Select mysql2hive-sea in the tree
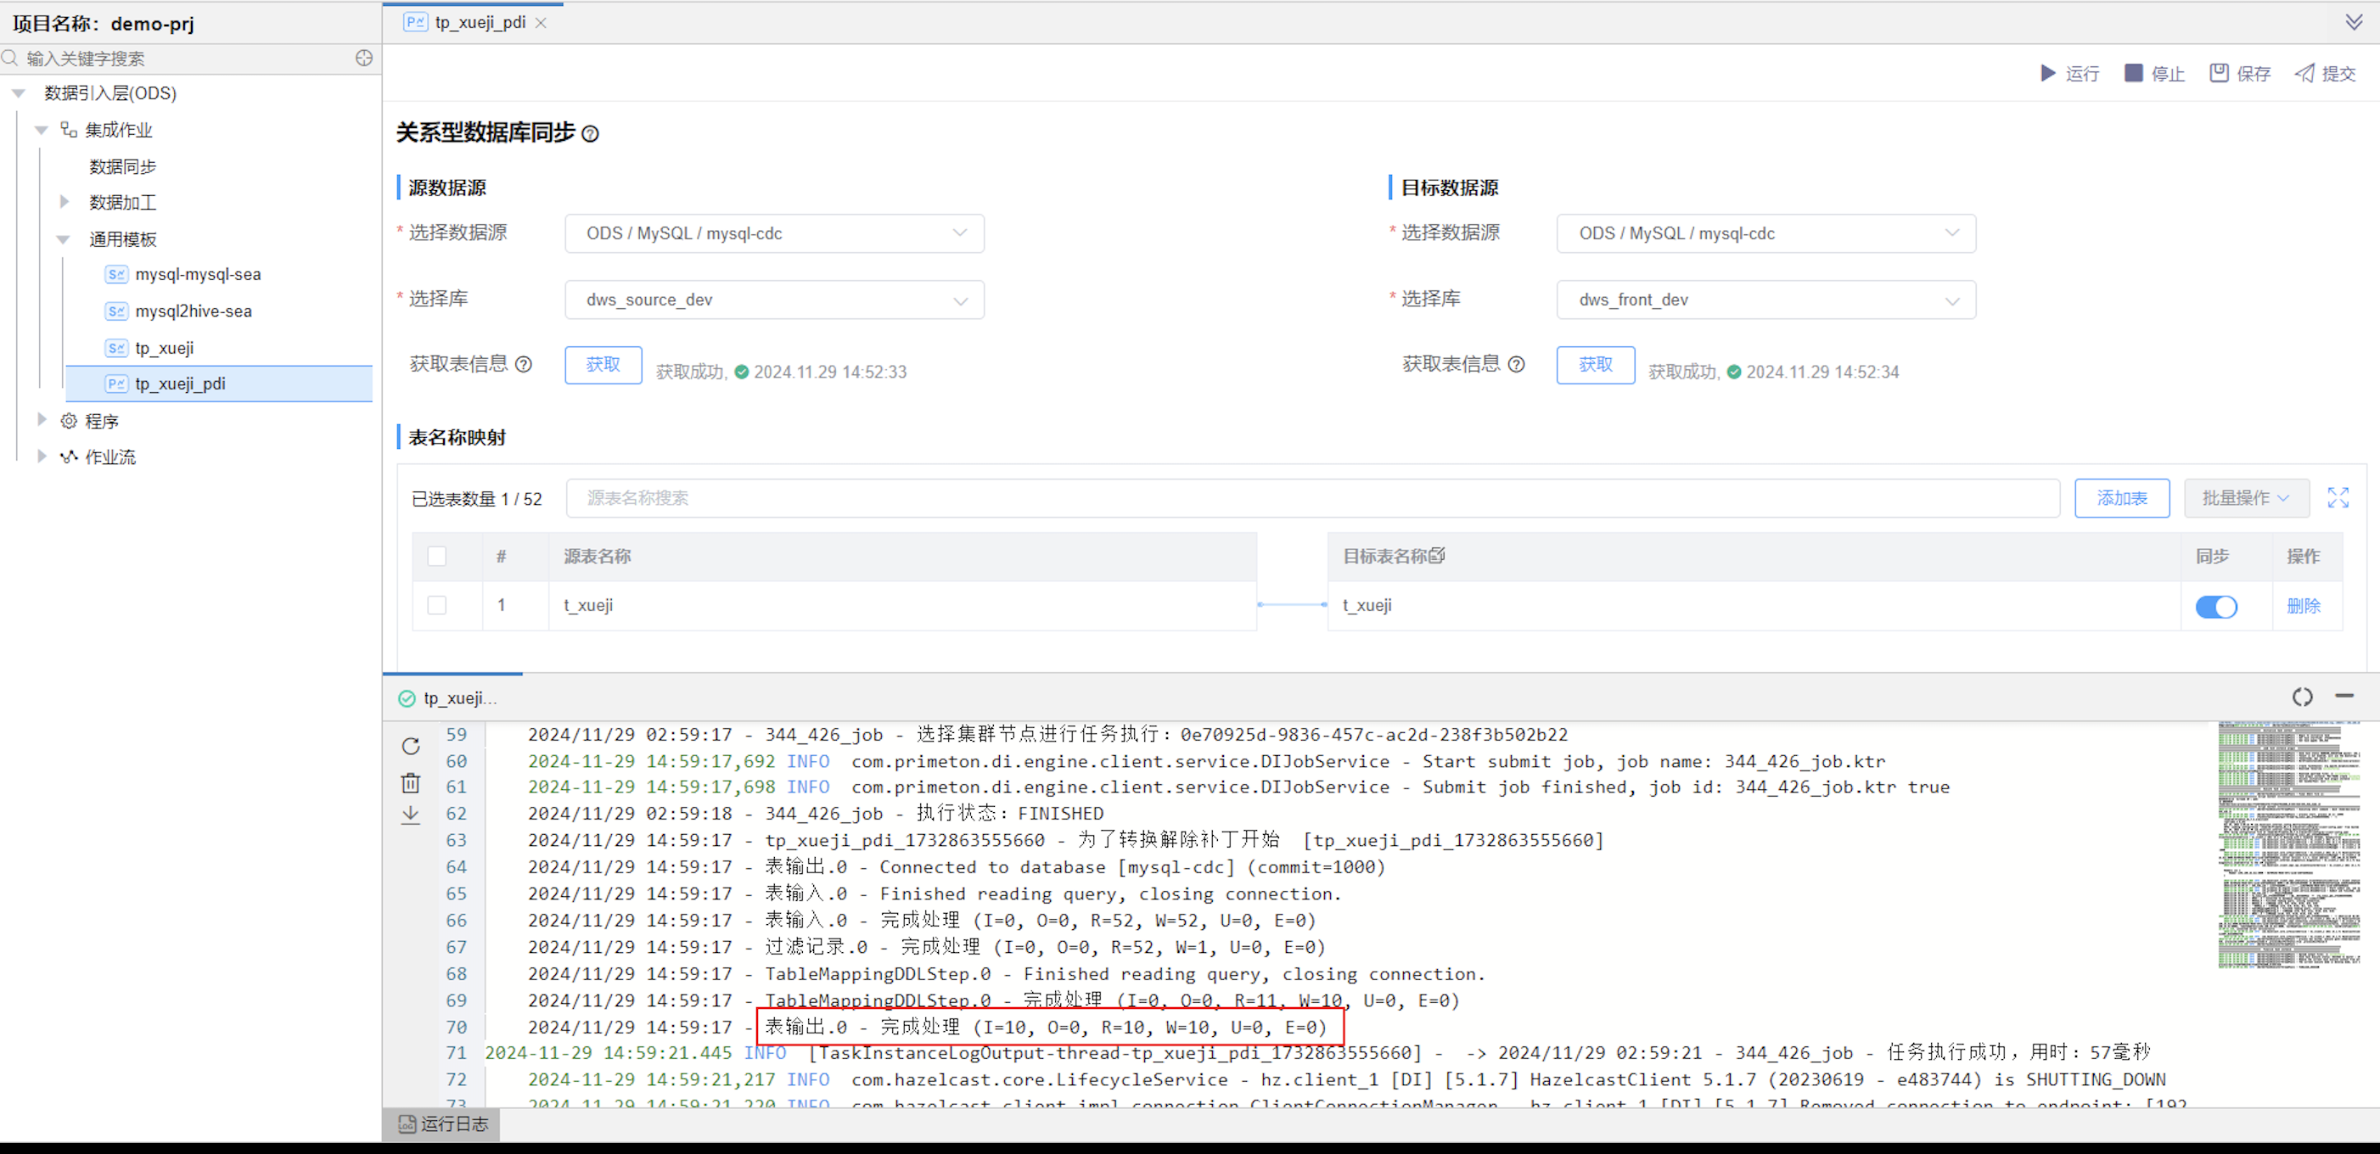This screenshot has height=1154, width=2380. pyautogui.click(x=193, y=311)
